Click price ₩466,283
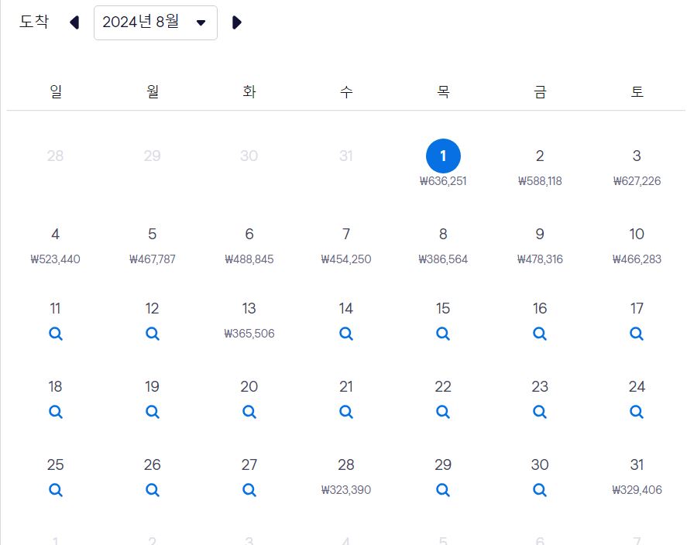This screenshot has width=687, height=545. click(x=637, y=259)
